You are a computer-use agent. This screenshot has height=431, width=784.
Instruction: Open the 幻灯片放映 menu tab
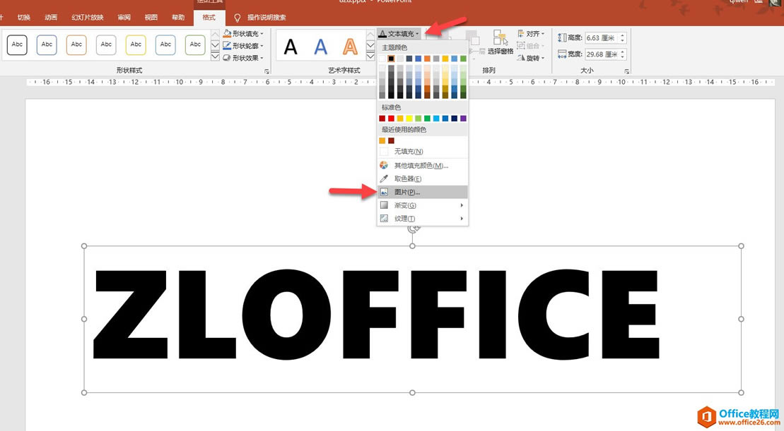(x=88, y=18)
